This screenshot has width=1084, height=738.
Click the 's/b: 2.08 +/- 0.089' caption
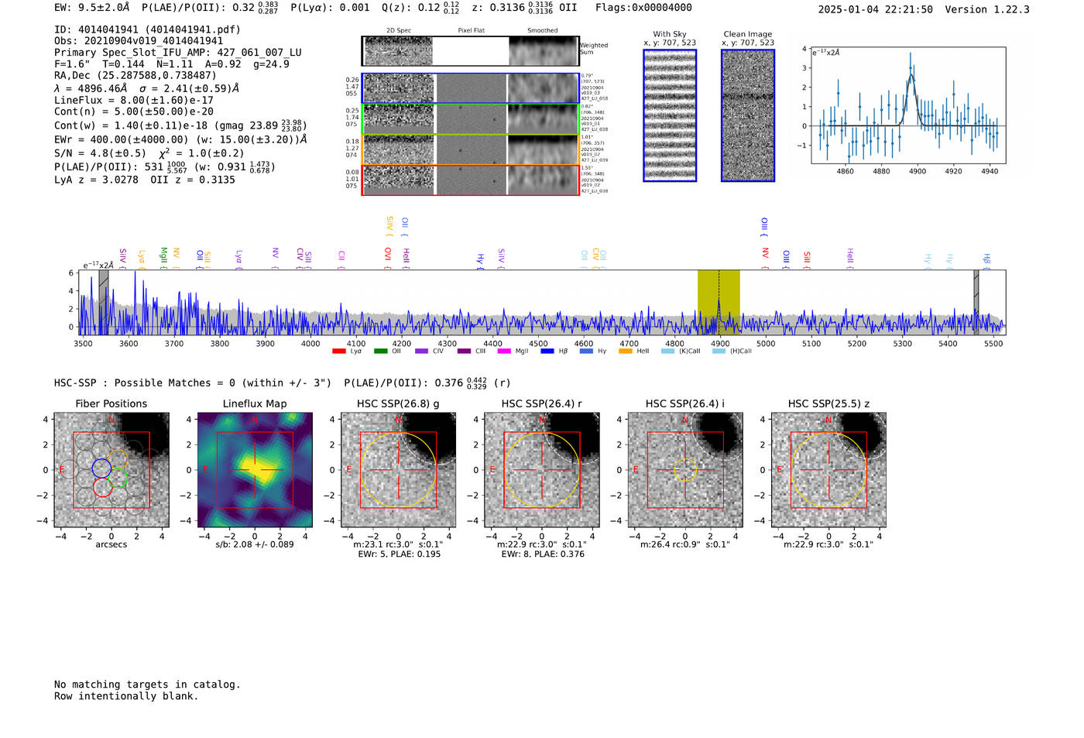coord(255,544)
